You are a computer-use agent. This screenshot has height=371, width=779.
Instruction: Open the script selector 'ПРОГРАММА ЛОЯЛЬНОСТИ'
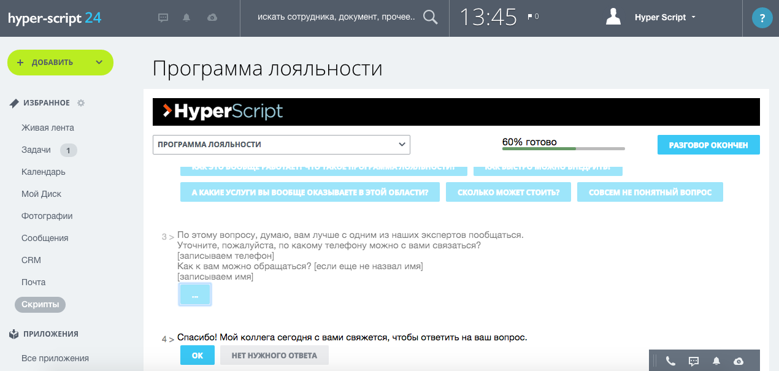point(282,144)
